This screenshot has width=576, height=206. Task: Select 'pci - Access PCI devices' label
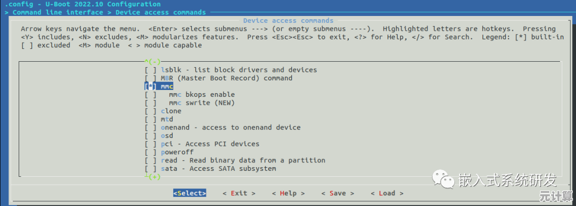click(x=210, y=144)
